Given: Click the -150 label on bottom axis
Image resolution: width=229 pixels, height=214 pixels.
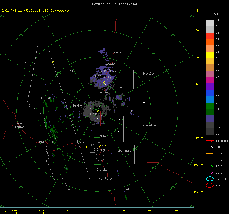Looking at the screenshot, I should [15, 210].
